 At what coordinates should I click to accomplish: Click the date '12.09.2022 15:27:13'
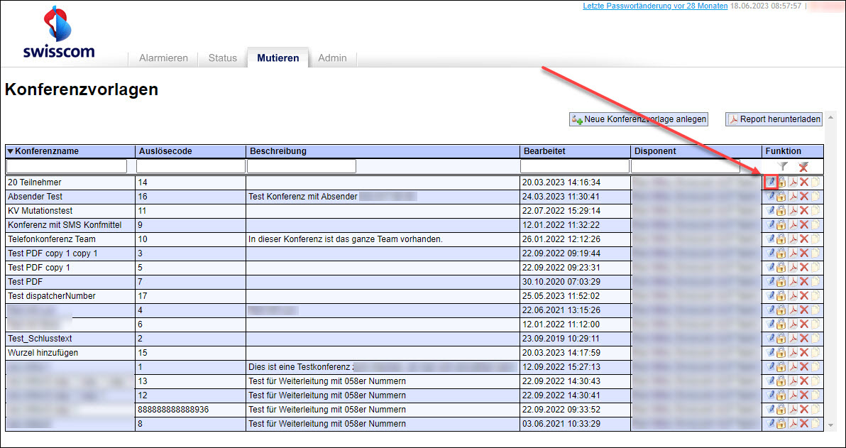pos(561,367)
